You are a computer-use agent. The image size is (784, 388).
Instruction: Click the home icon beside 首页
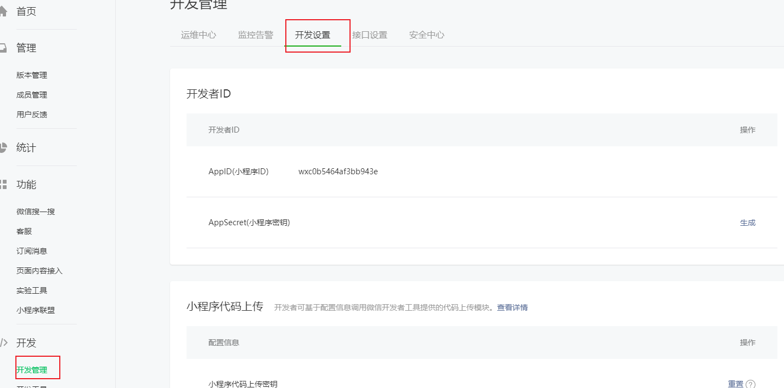tap(3, 12)
